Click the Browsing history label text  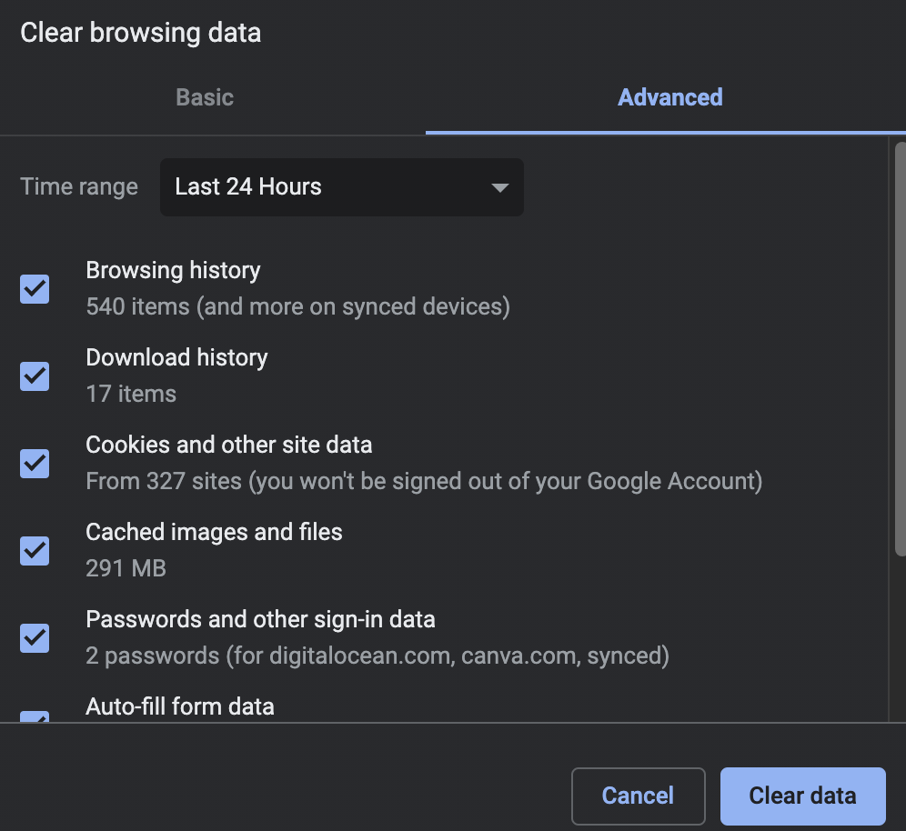(x=173, y=270)
